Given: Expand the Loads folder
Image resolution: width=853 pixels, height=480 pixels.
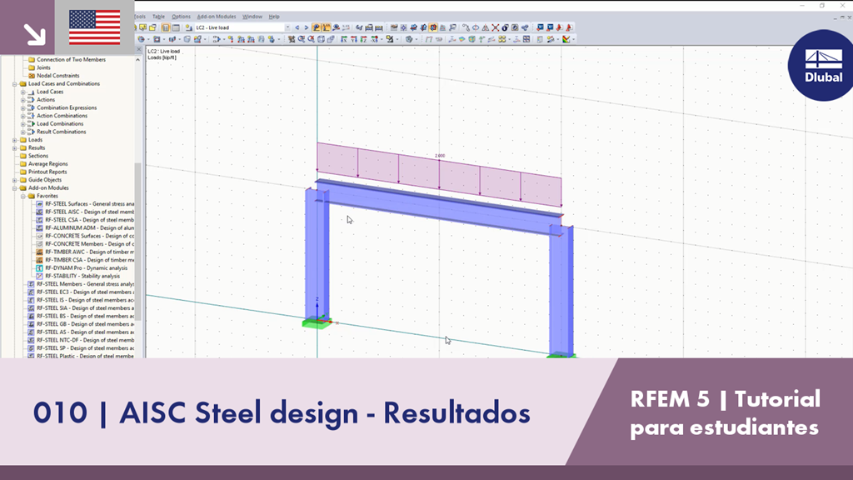Looking at the screenshot, I should (15, 140).
